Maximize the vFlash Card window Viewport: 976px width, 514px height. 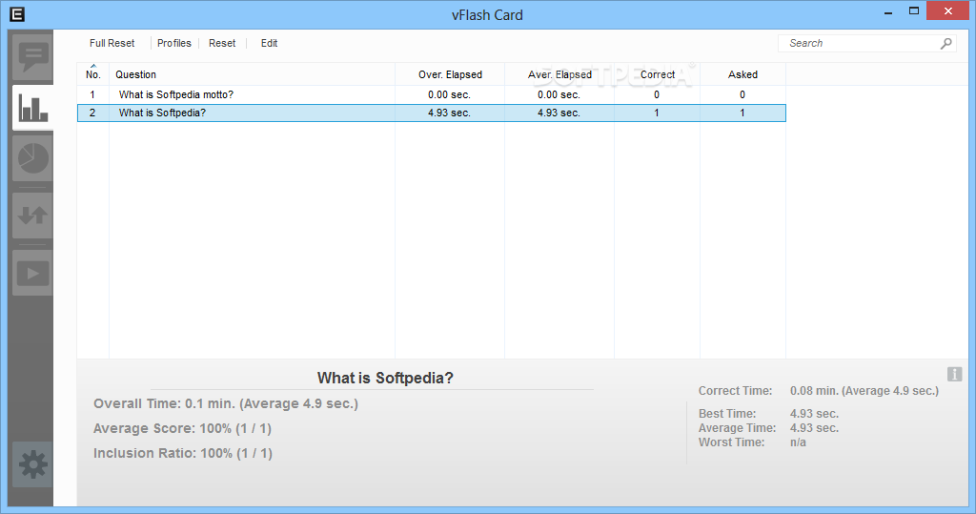(914, 10)
